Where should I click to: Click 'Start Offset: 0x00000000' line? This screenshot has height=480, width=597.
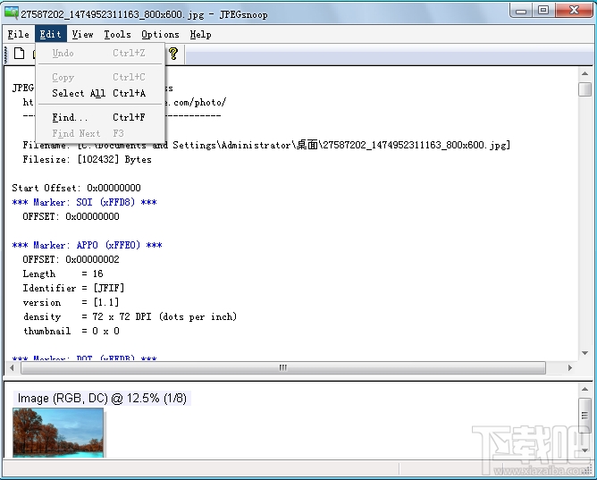click(76, 188)
